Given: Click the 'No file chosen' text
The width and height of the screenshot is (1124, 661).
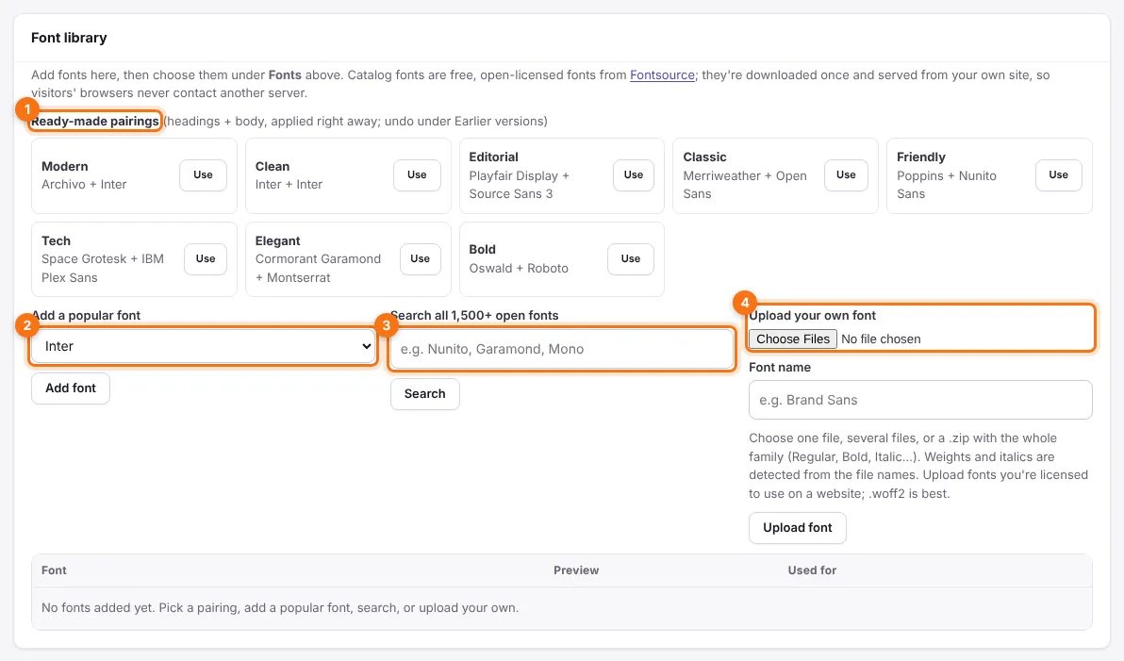Looking at the screenshot, I should (x=881, y=339).
